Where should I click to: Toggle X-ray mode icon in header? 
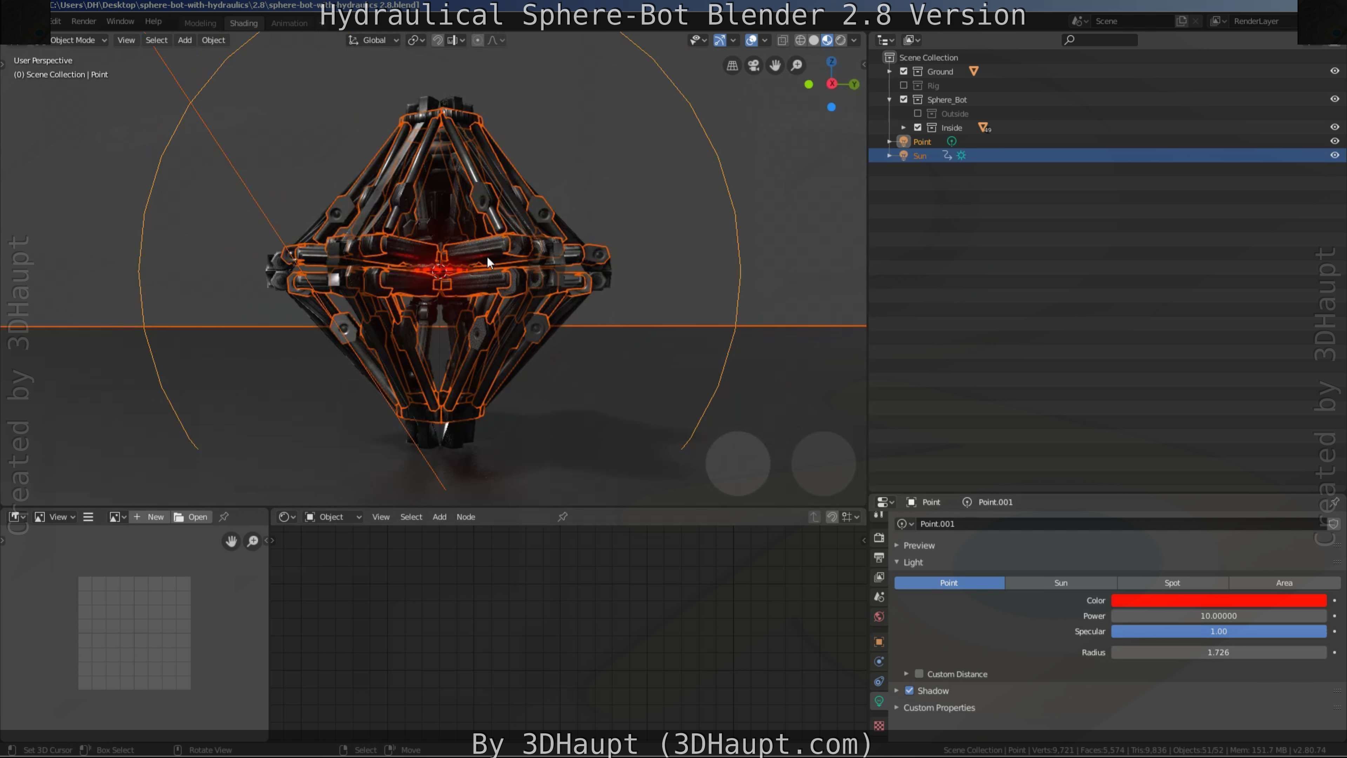pos(783,40)
